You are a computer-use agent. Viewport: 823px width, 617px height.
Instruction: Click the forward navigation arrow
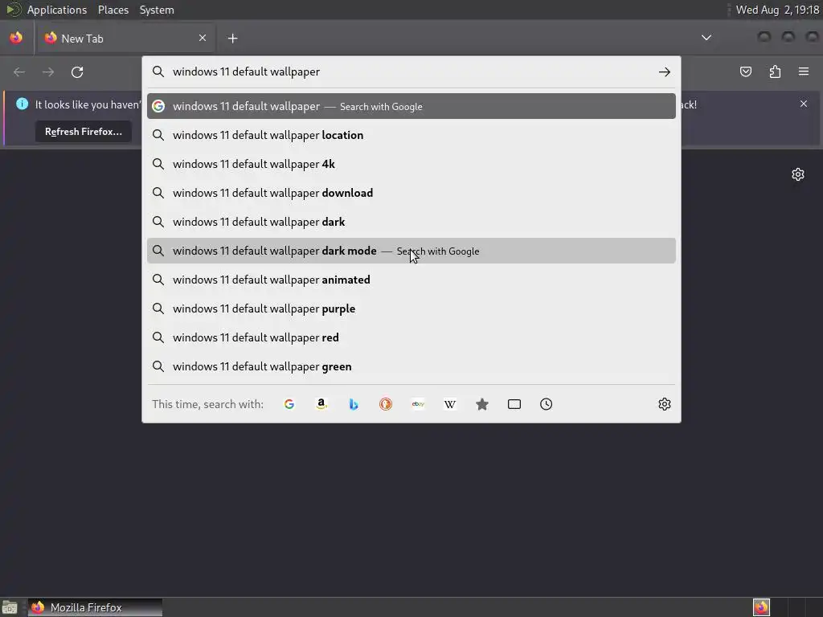(x=47, y=72)
